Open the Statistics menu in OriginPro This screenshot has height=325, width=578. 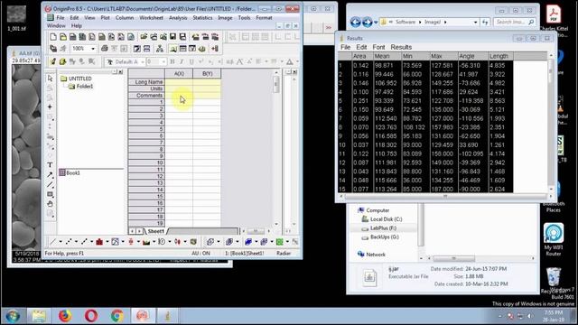click(202, 18)
